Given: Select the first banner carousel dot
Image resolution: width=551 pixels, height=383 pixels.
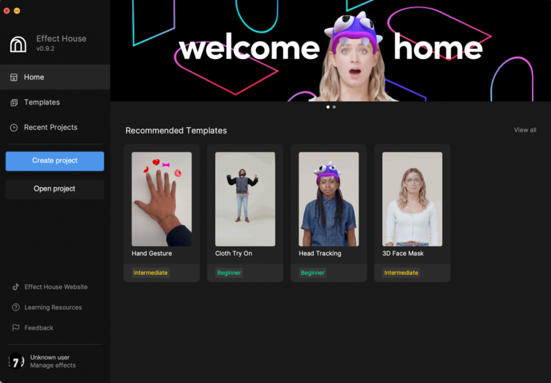Looking at the screenshot, I should pos(328,107).
